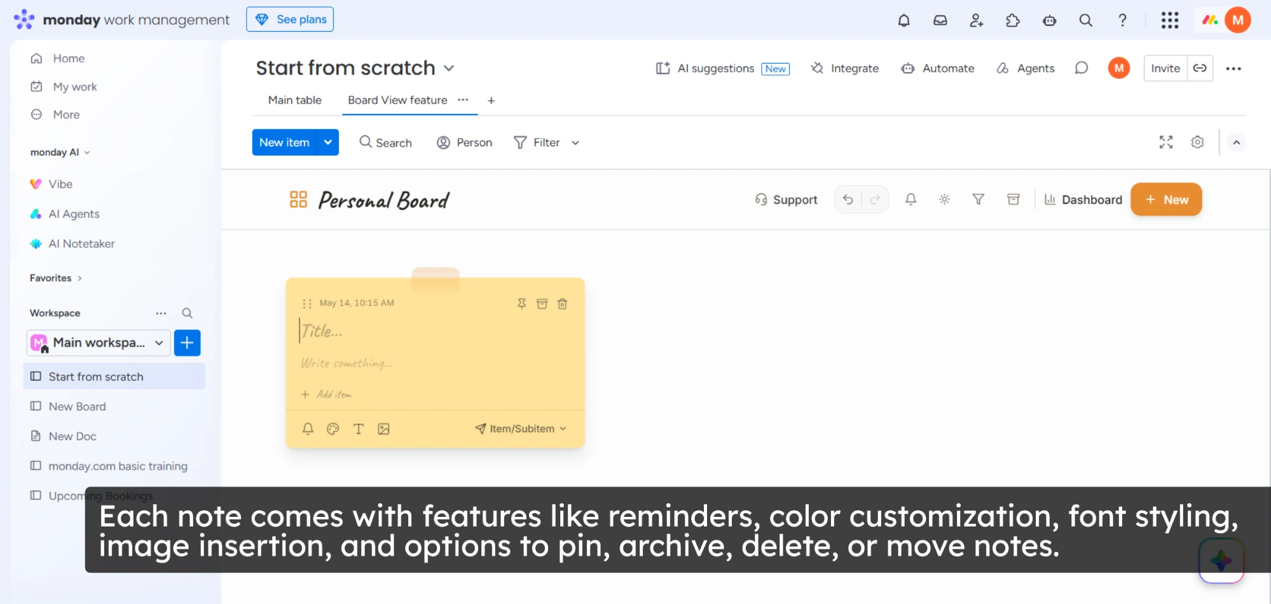Open the Personal Board archive box icon

pyautogui.click(x=1013, y=200)
